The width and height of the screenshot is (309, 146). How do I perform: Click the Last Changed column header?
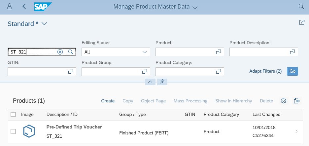click(x=266, y=114)
